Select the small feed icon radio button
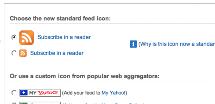 tap(14, 53)
